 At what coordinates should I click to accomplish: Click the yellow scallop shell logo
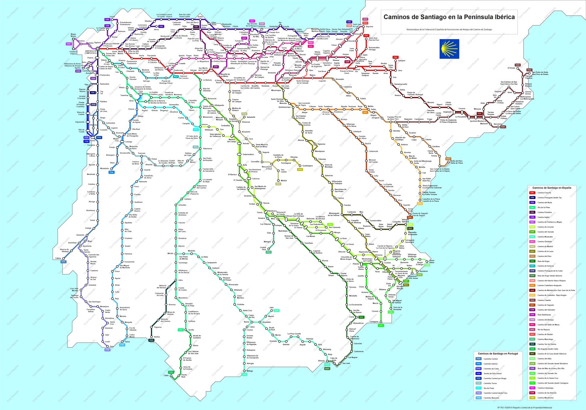point(449,49)
